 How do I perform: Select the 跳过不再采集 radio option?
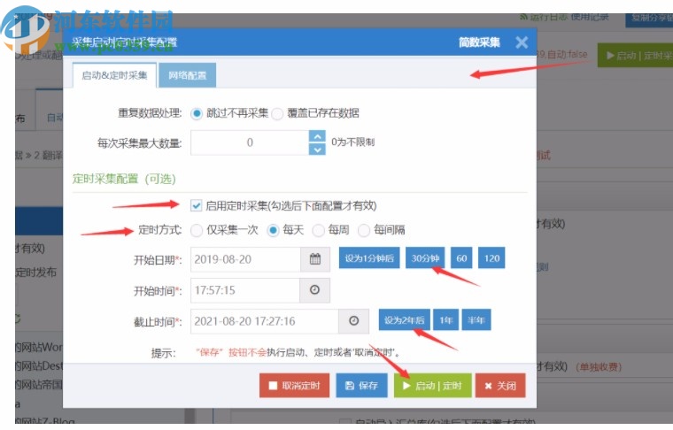pos(197,113)
